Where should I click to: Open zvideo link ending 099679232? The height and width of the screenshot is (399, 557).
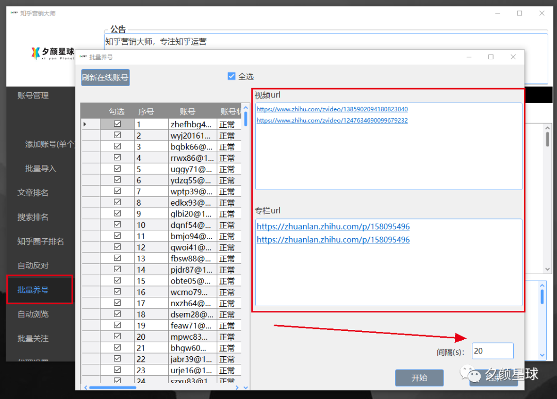[332, 121]
